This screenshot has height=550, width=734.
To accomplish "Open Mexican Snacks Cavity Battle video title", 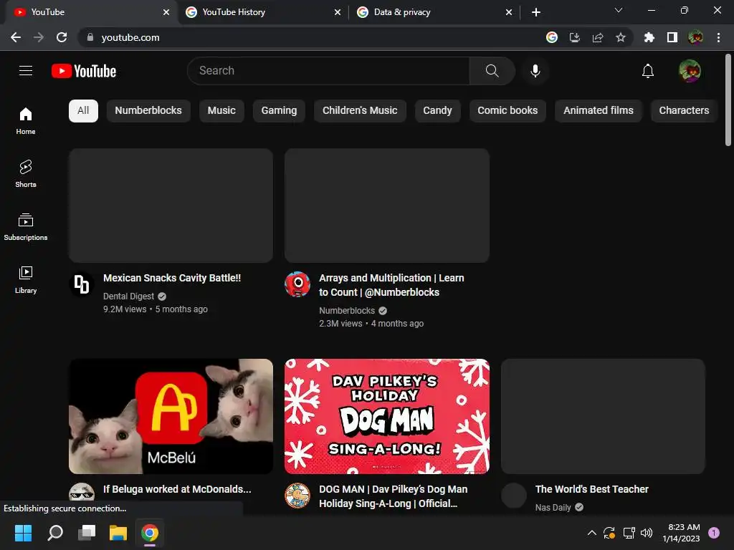I will [172, 278].
